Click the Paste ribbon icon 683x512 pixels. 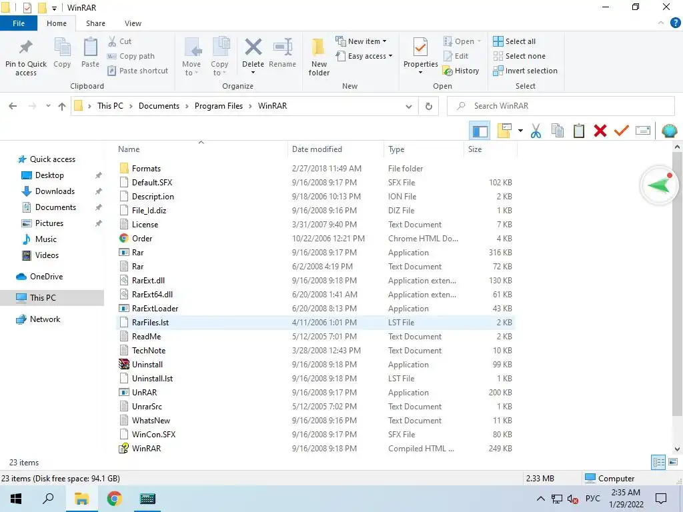90,47
